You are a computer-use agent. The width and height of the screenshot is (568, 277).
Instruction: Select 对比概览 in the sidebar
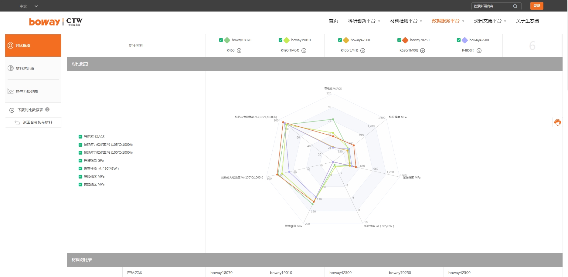(x=33, y=45)
